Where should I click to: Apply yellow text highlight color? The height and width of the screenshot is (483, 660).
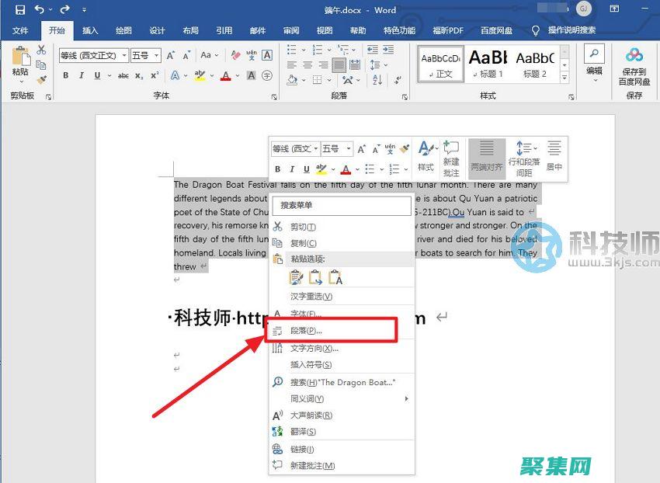(199, 75)
